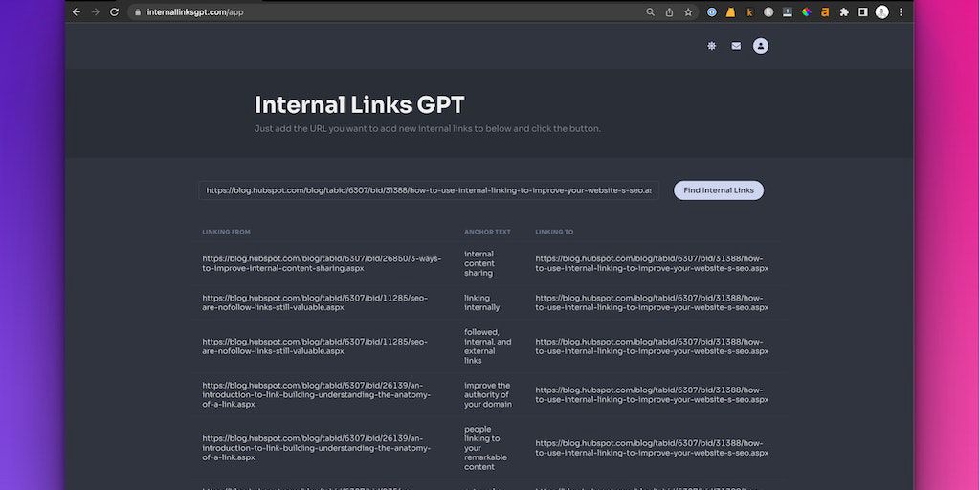
Task: Go back with the browser back arrow
Action: 77,11
